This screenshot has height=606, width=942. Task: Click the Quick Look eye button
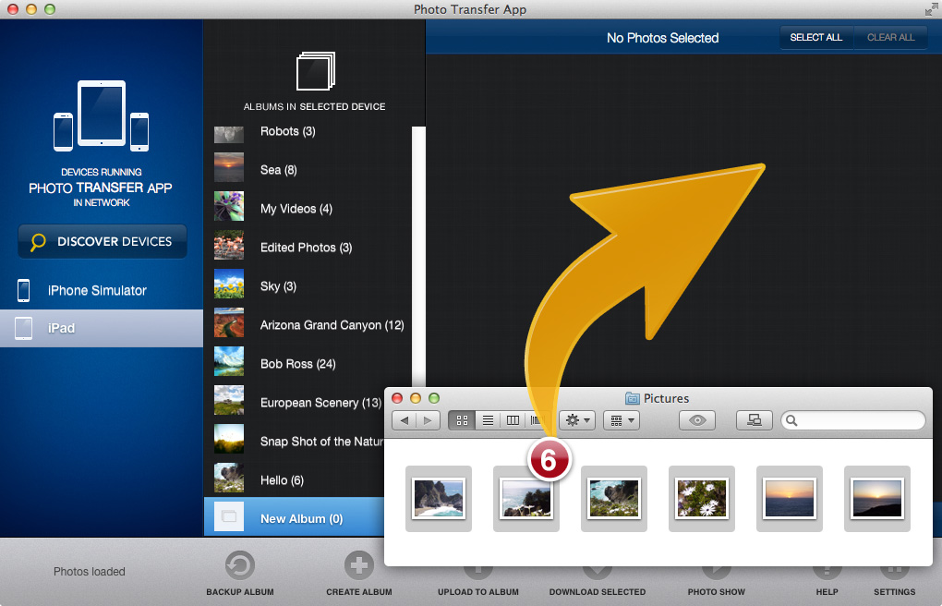click(x=697, y=420)
